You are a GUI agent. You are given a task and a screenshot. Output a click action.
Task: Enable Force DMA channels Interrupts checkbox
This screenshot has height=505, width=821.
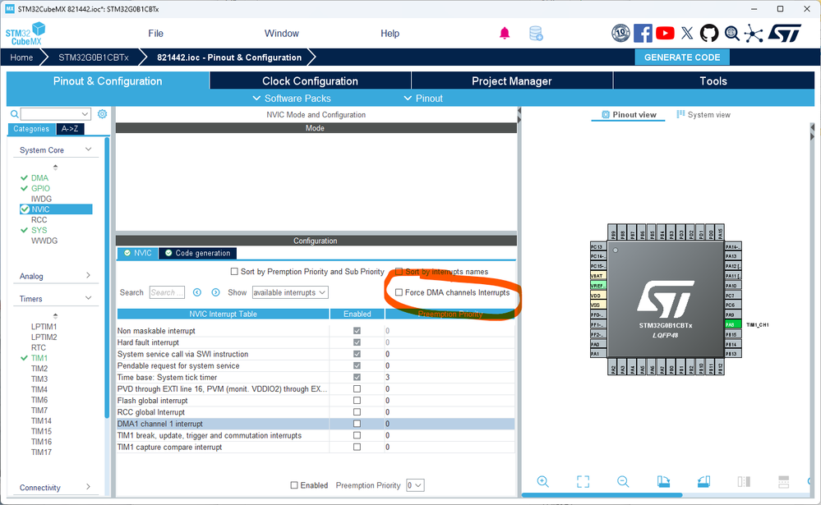pyautogui.click(x=399, y=292)
